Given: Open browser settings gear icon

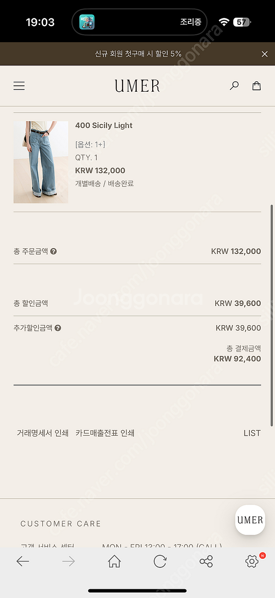Looking at the screenshot, I should point(252,561).
